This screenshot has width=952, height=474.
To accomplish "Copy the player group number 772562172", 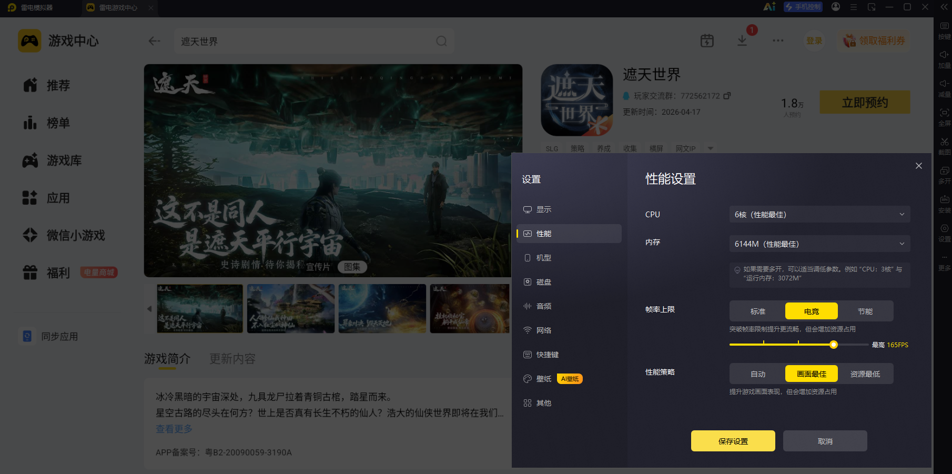I will 727,96.
